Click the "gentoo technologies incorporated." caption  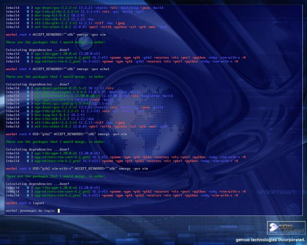pyautogui.click(x=270, y=240)
